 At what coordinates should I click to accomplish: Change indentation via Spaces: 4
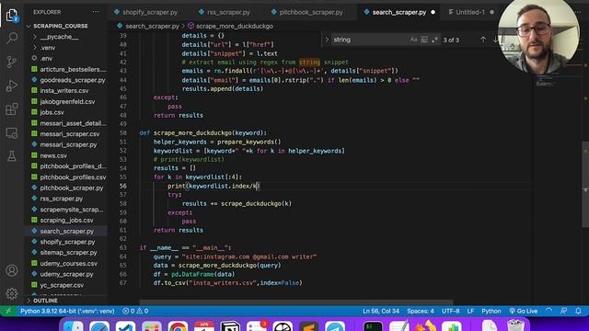pyautogui.click(x=421, y=311)
